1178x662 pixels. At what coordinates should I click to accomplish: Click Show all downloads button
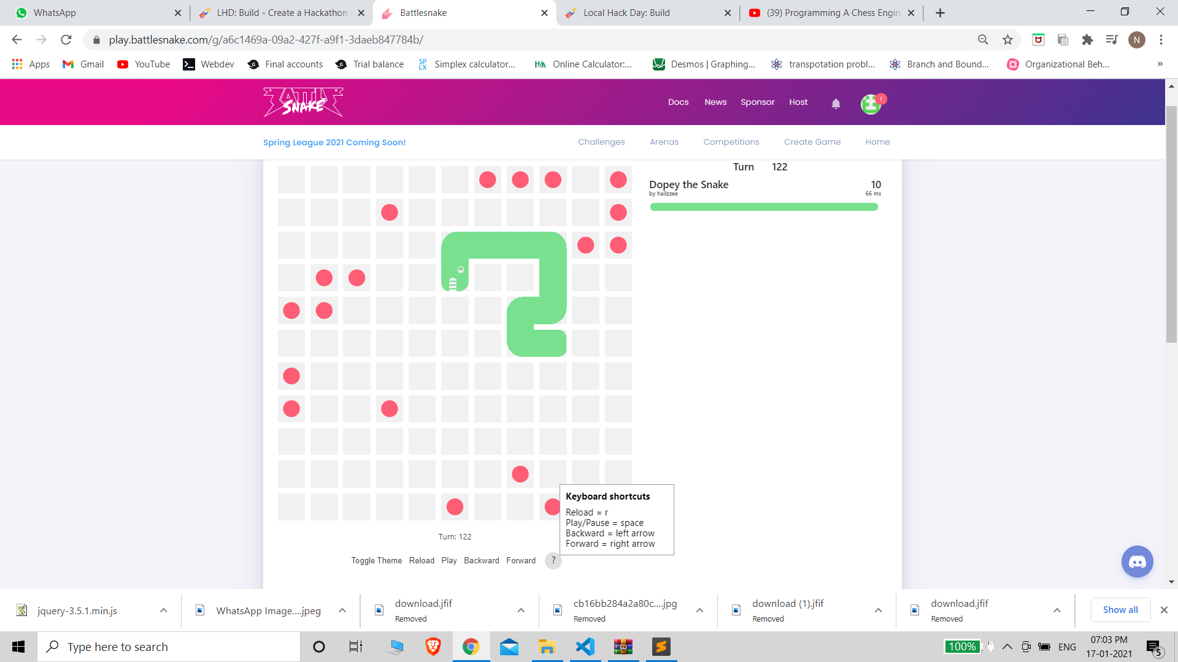(x=1120, y=610)
